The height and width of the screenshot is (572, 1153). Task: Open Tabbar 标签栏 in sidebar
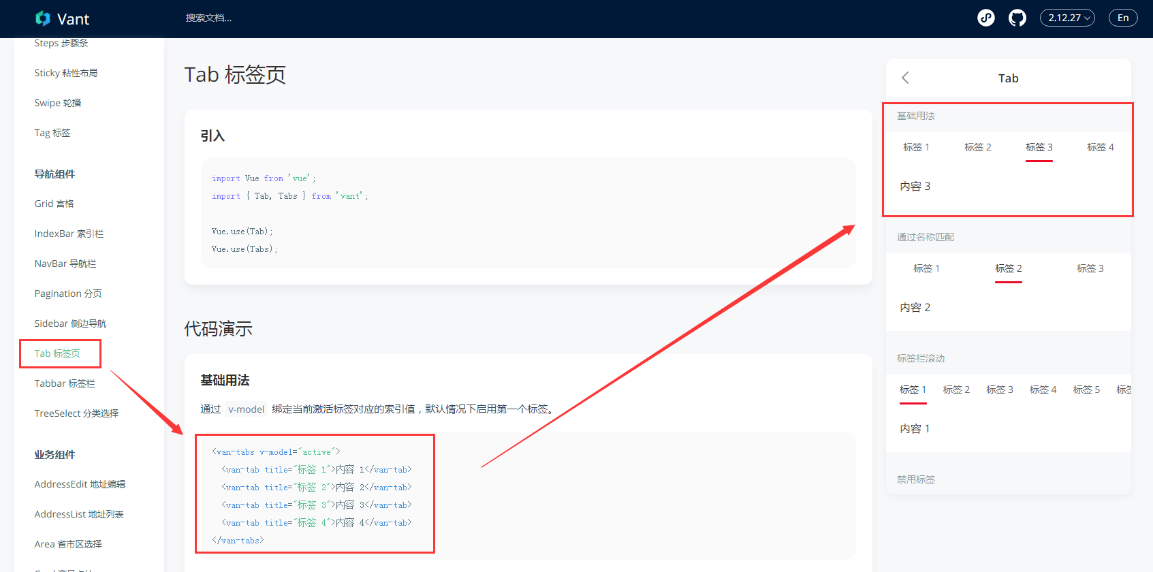coord(65,383)
